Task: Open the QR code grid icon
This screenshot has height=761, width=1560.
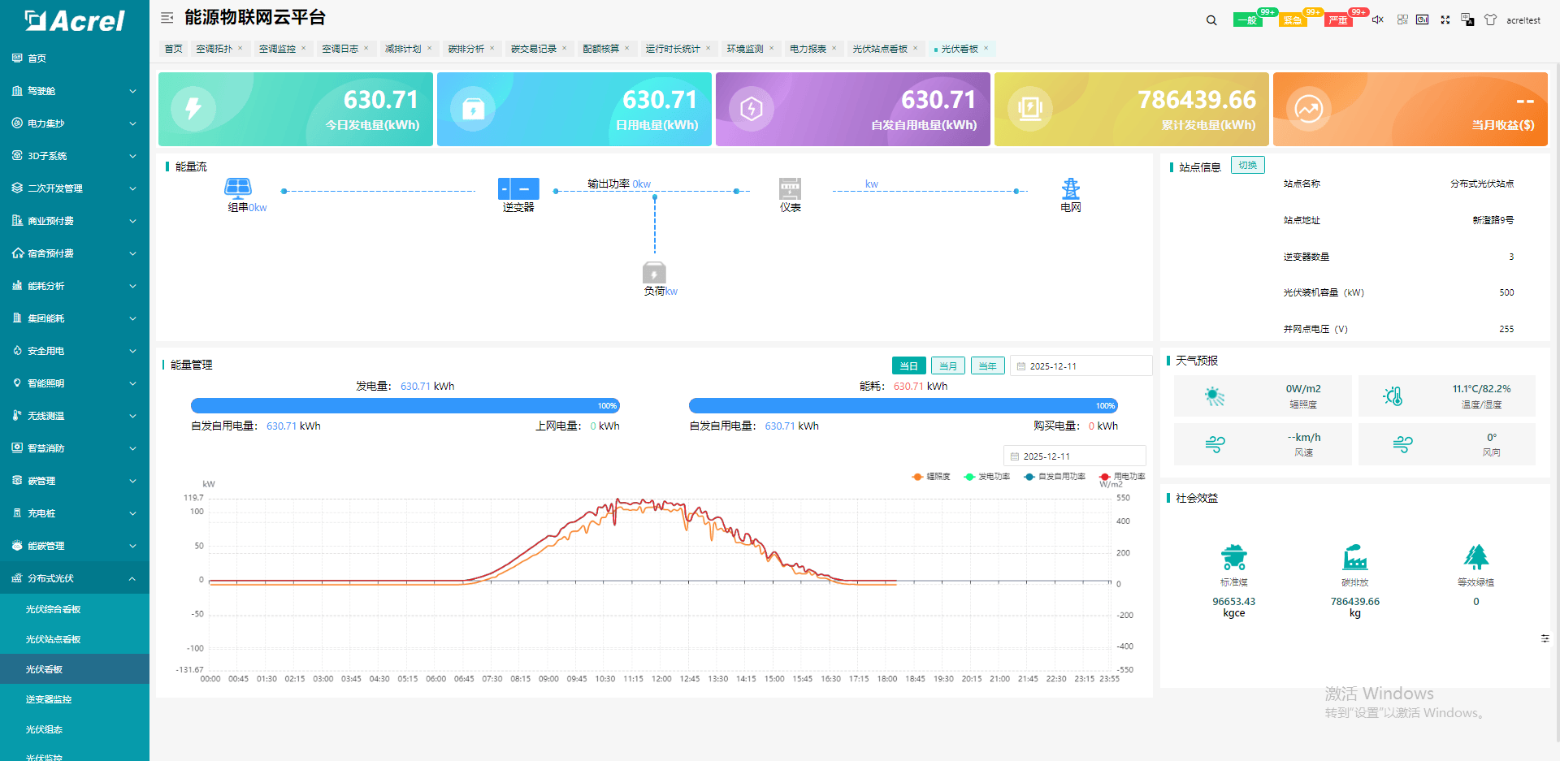Action: (1402, 19)
